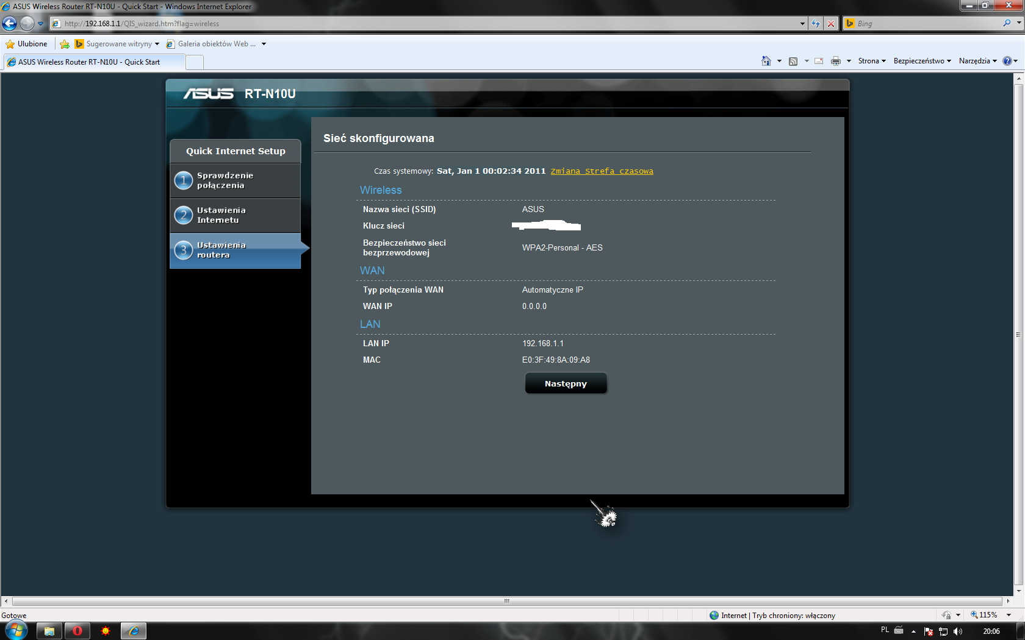Click step 3 circle icon Ustawienia routera
This screenshot has height=640, width=1025.
(184, 250)
